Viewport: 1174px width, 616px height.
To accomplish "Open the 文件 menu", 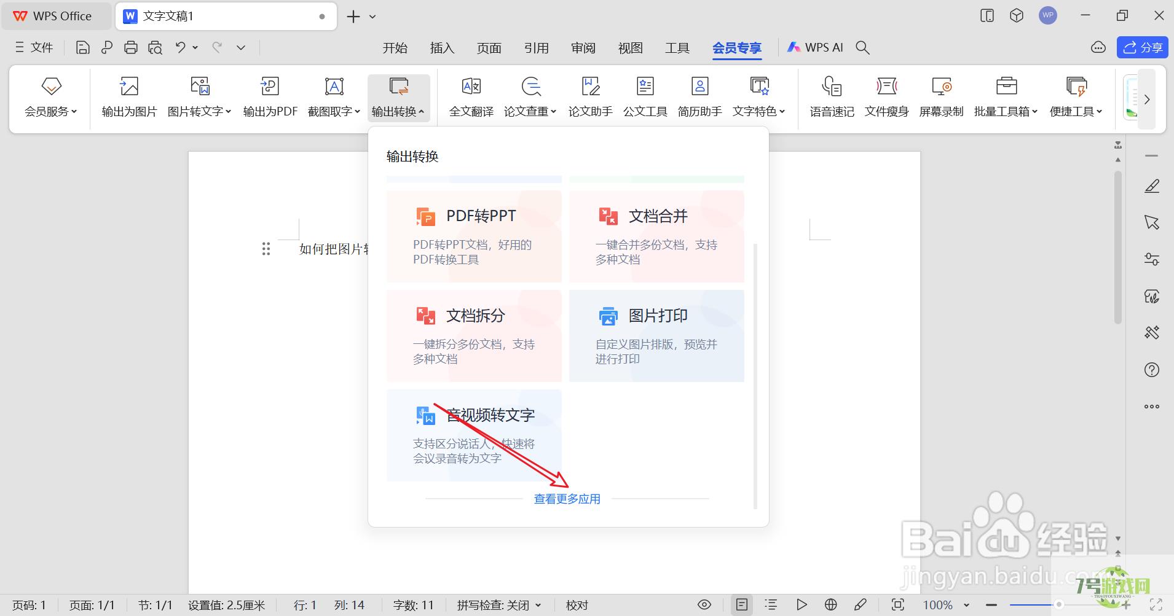I will pos(34,47).
